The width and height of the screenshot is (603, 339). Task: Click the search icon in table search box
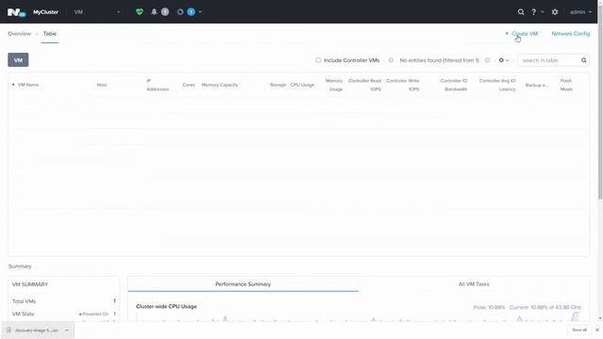pyautogui.click(x=584, y=60)
